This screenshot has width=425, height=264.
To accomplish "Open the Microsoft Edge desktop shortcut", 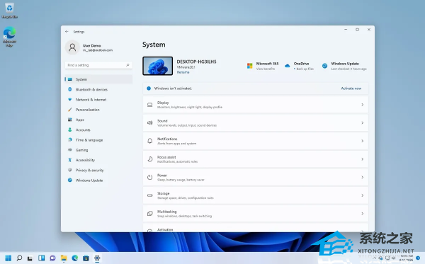I will [9, 36].
